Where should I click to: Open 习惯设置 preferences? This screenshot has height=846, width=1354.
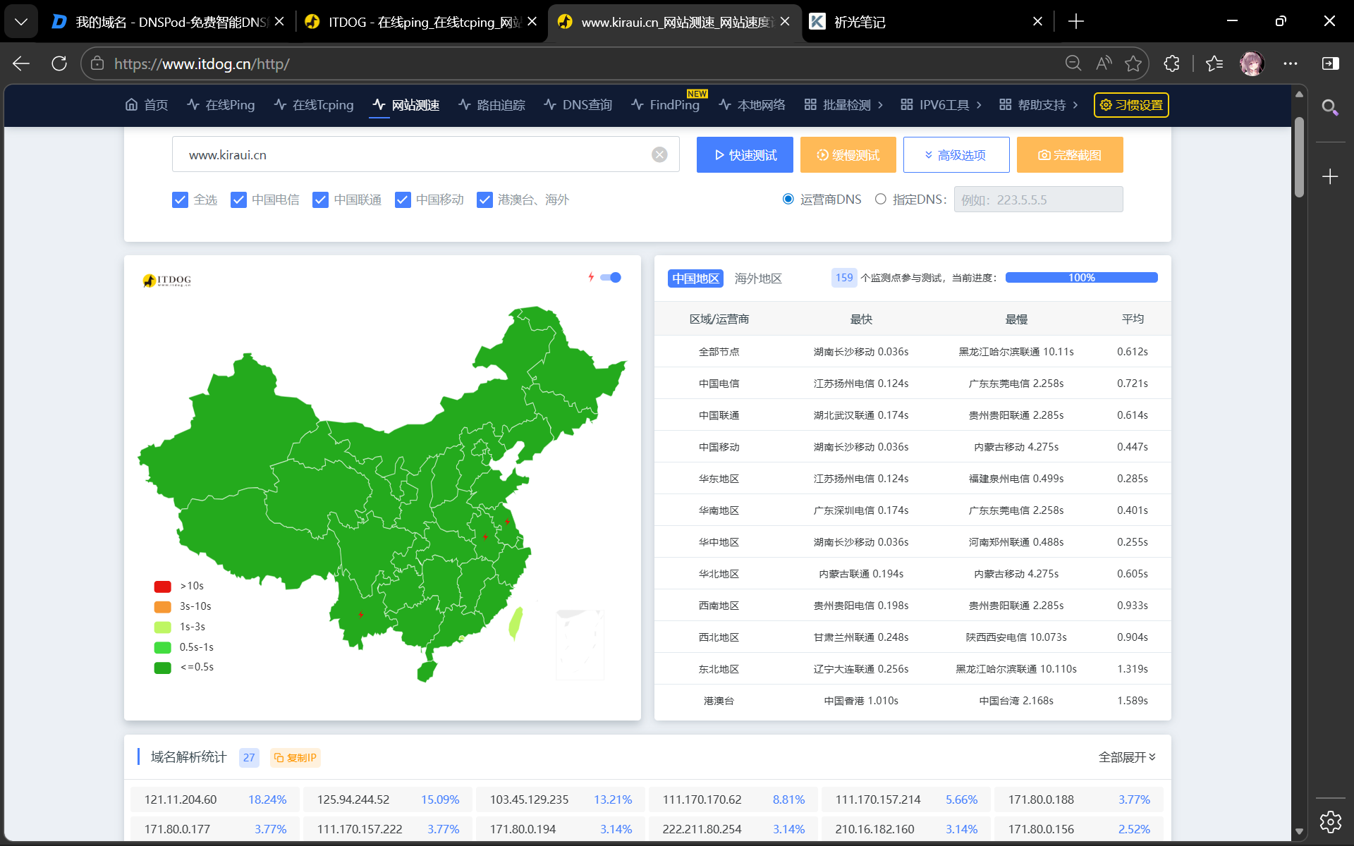(1131, 104)
